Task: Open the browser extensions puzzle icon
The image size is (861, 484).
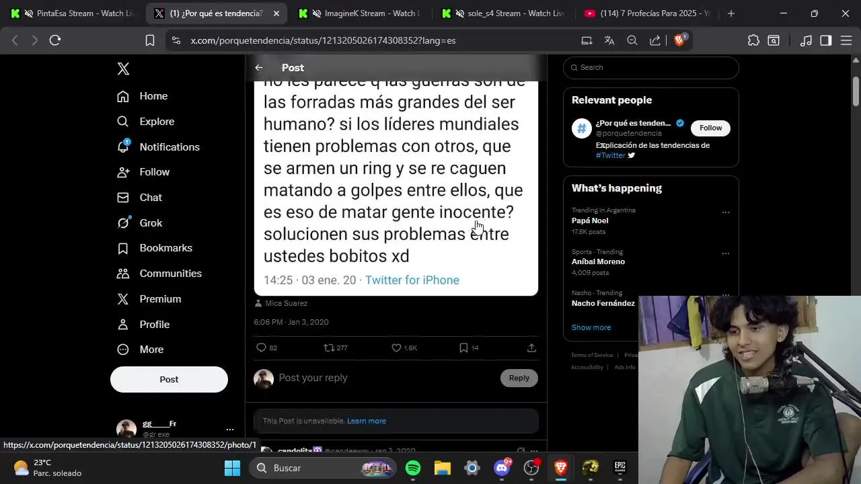Action: pyautogui.click(x=753, y=40)
